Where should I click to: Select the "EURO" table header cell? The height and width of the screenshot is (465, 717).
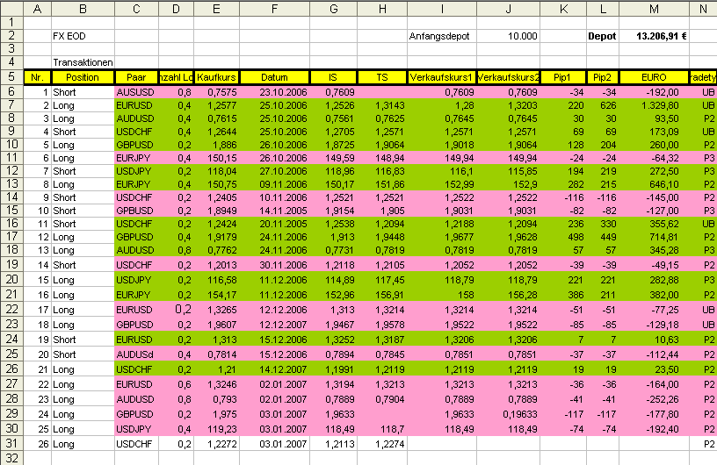pos(654,77)
